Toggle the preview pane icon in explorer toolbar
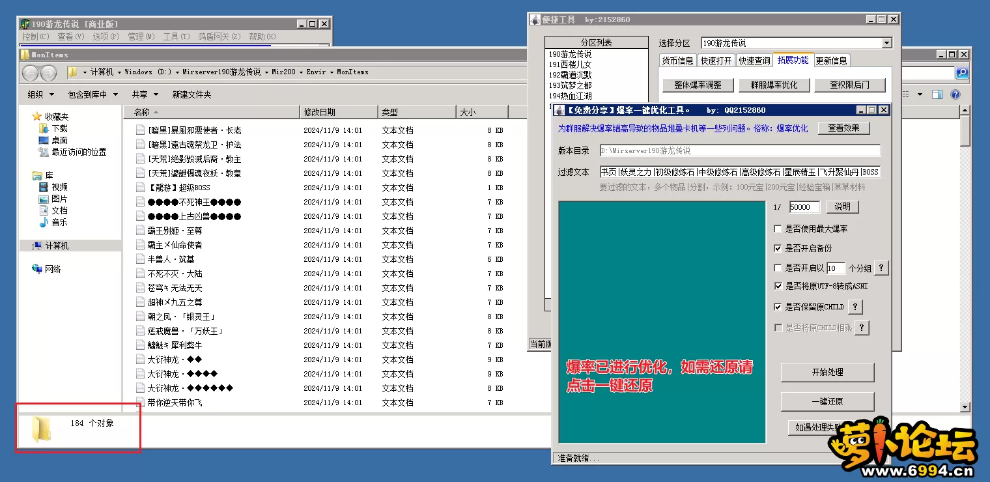Image resolution: width=990 pixels, height=482 pixels. click(937, 94)
